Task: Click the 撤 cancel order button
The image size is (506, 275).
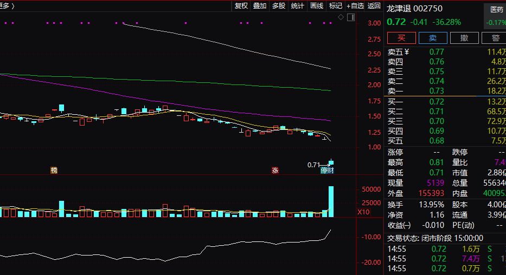Action: 464,37
